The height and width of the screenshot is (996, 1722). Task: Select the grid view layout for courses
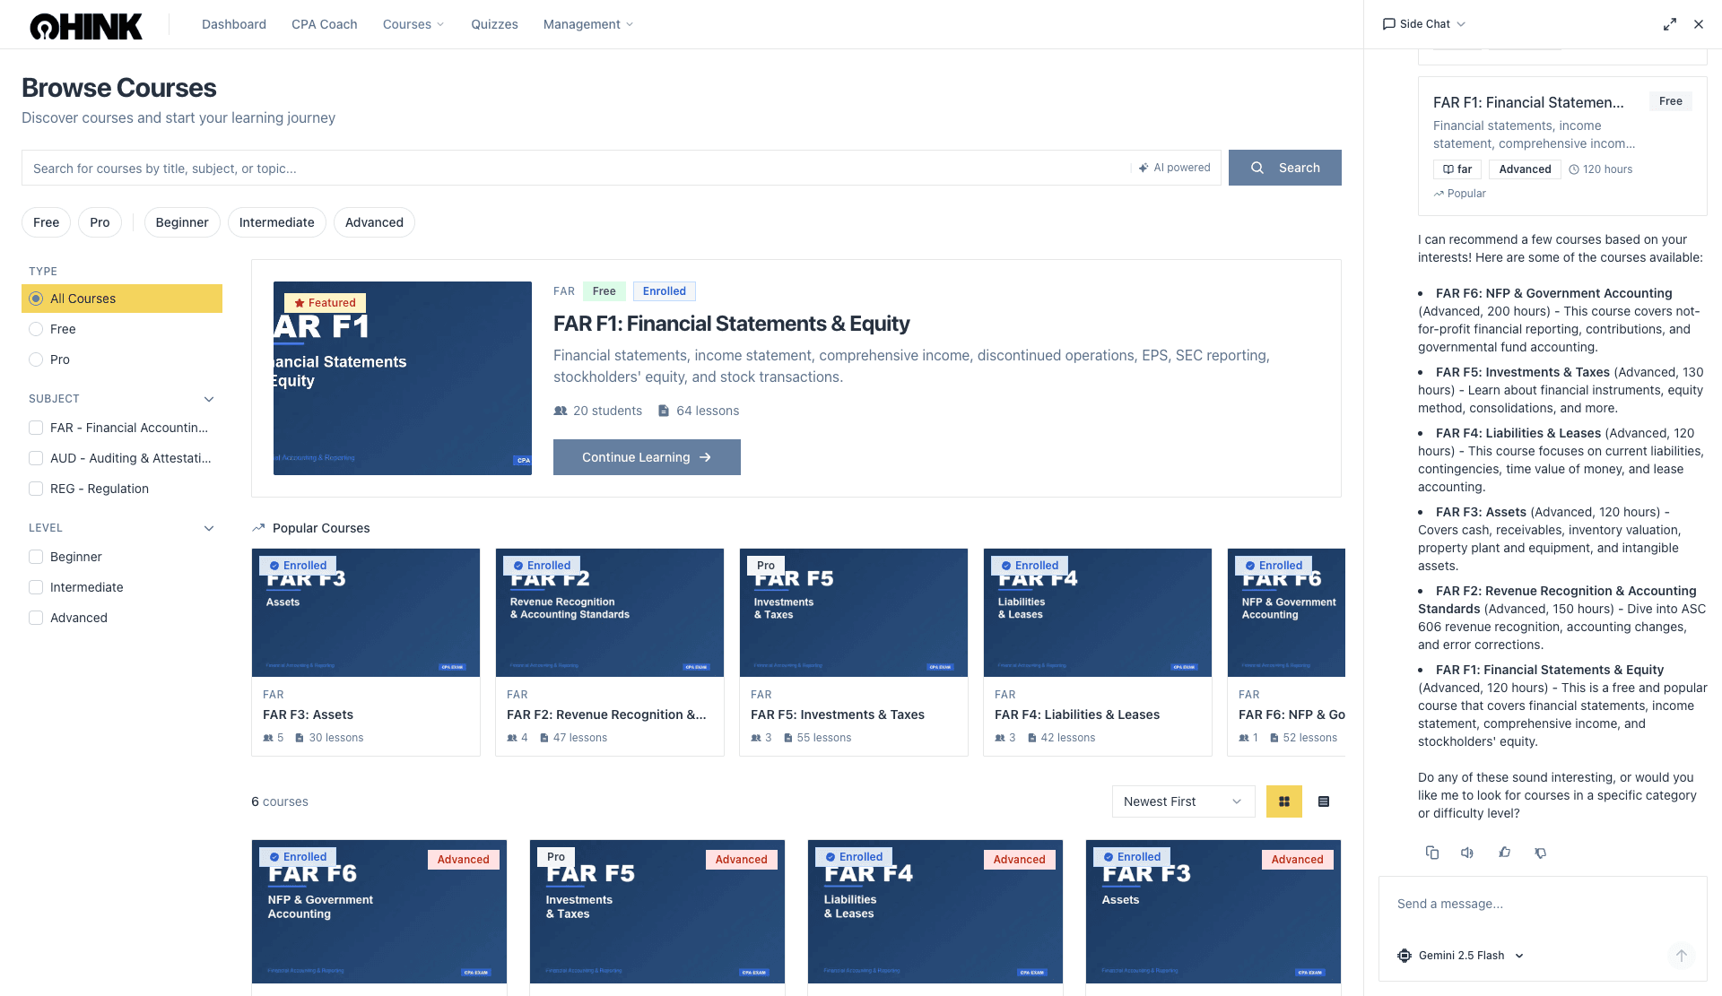coord(1283,801)
